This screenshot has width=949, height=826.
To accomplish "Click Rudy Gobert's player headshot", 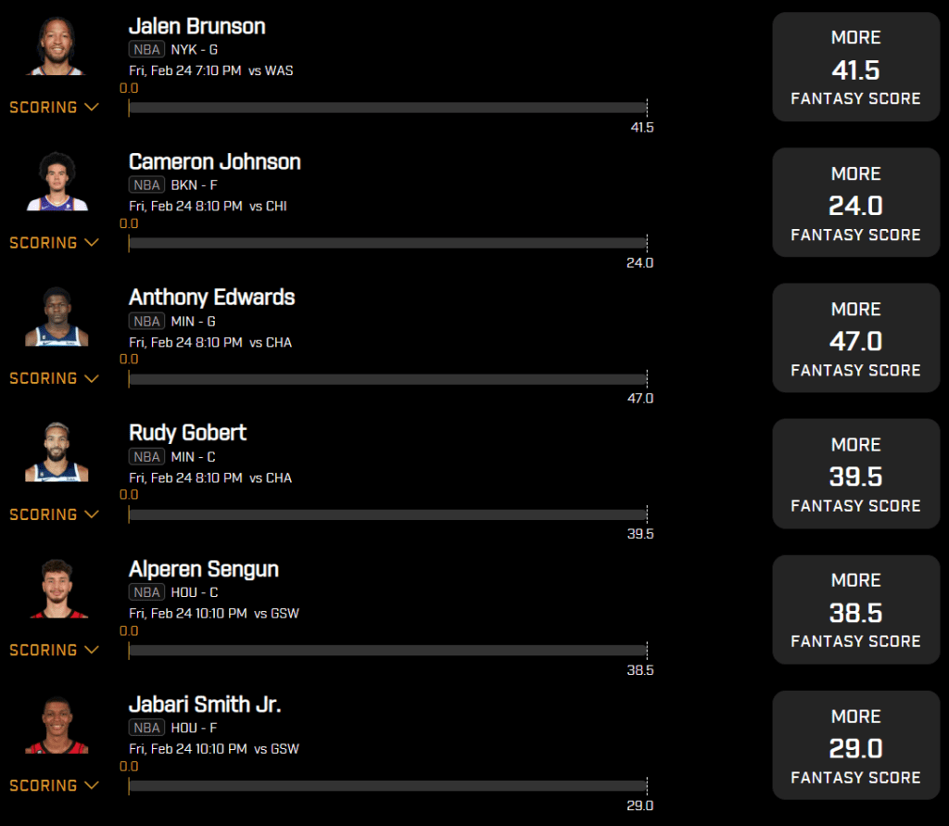I will [x=57, y=452].
